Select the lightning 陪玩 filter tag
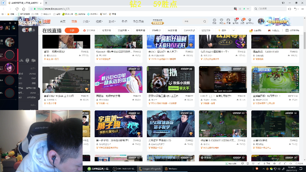Image resolution: width=306 pixels, height=172 pixels. (x=223, y=31)
